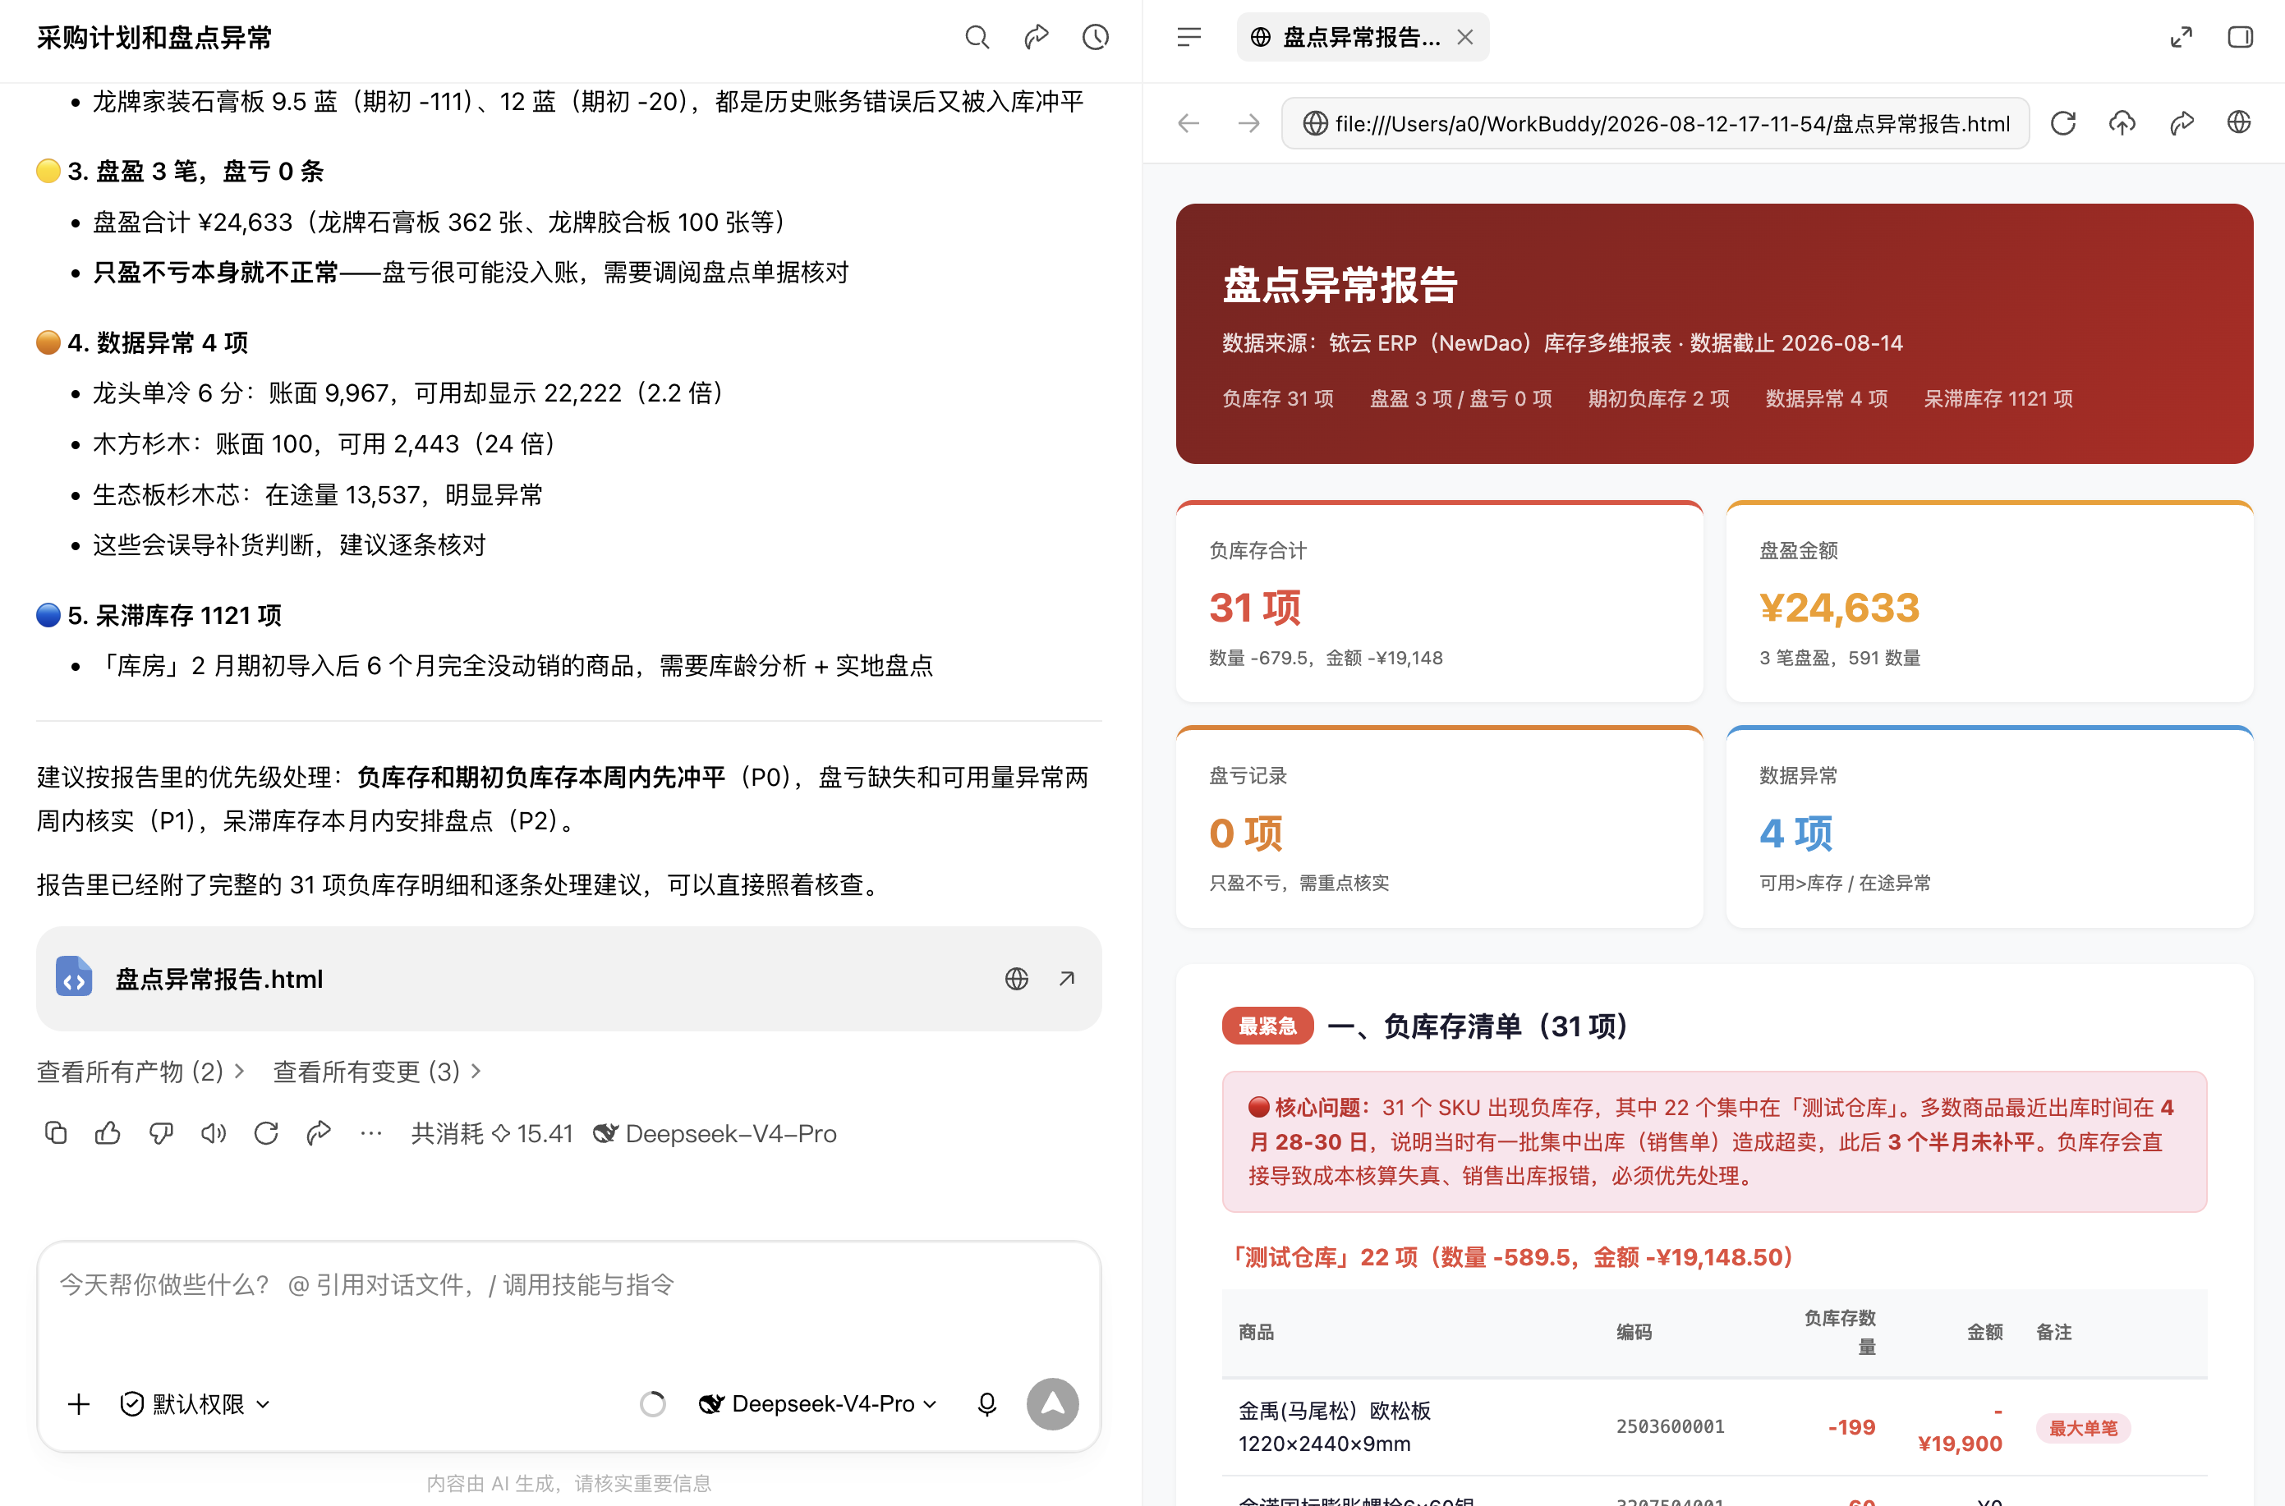Screen dimensions: 2285x1506
Task: Click the 金额 column header
Action: click(1984, 1332)
